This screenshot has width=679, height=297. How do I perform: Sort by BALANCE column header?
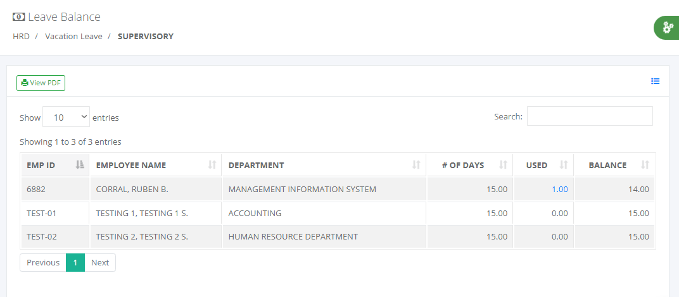(x=614, y=165)
